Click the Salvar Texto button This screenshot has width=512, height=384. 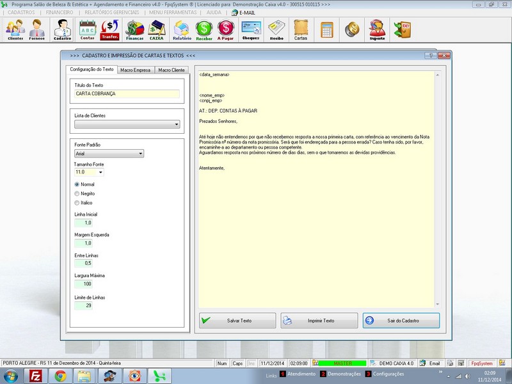[237, 321]
